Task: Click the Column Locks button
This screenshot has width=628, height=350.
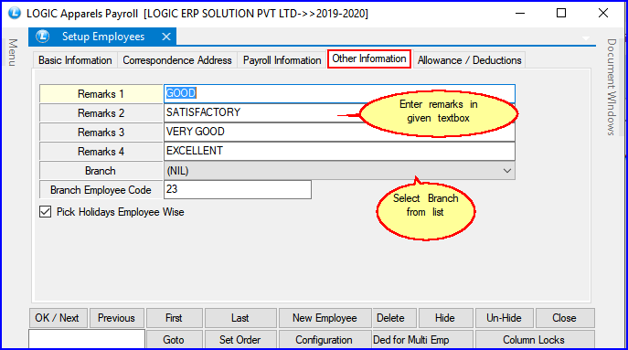Action: [535, 340]
